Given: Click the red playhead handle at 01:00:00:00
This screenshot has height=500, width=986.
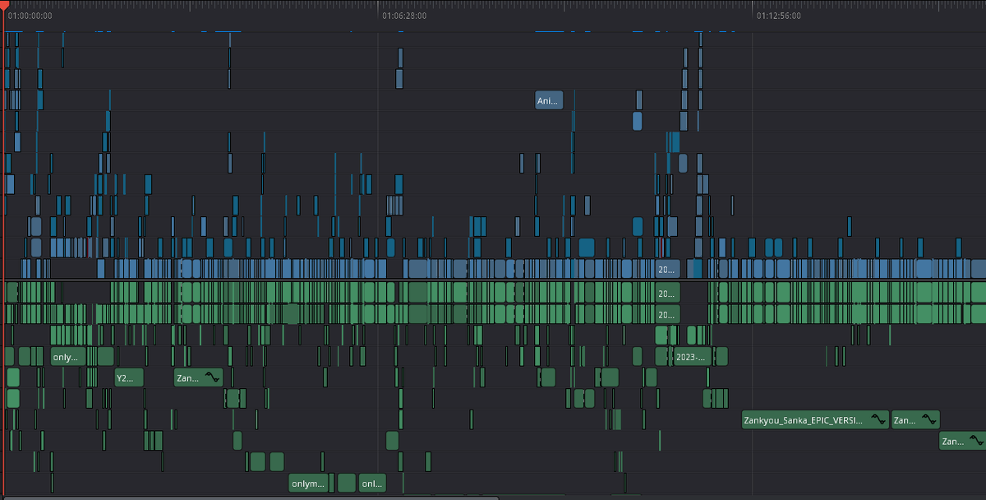Looking at the screenshot, I should [x=3, y=5].
